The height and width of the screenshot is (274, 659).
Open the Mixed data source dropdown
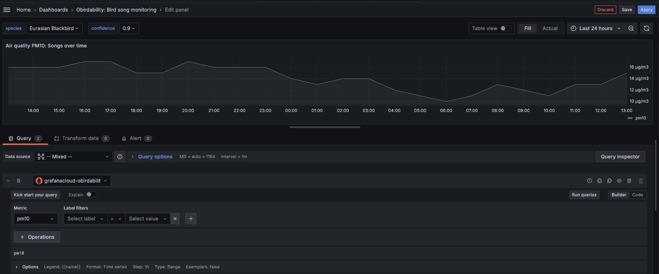tap(74, 157)
